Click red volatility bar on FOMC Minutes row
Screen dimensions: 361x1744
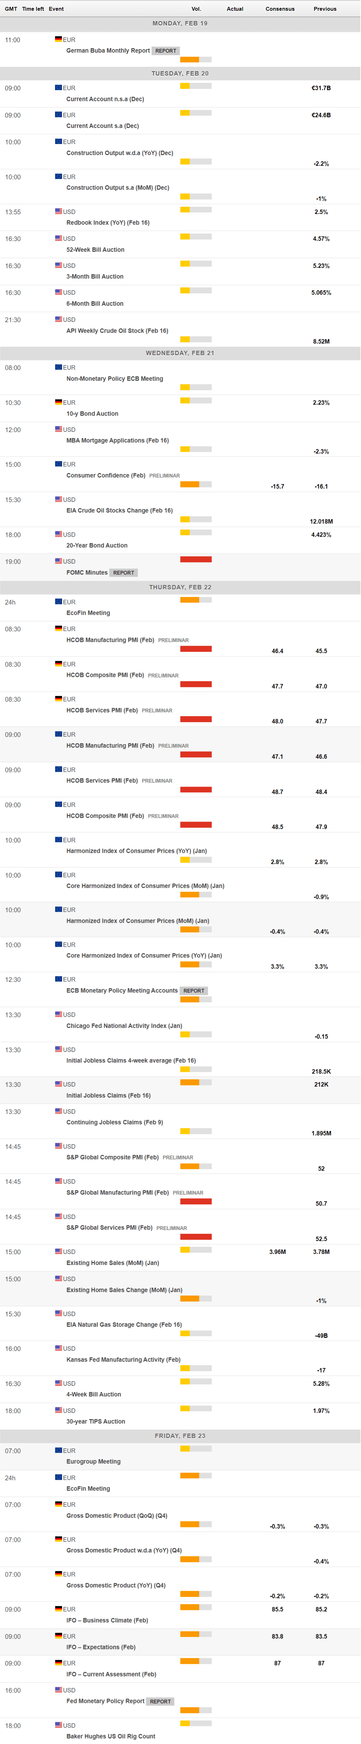pyautogui.click(x=196, y=559)
